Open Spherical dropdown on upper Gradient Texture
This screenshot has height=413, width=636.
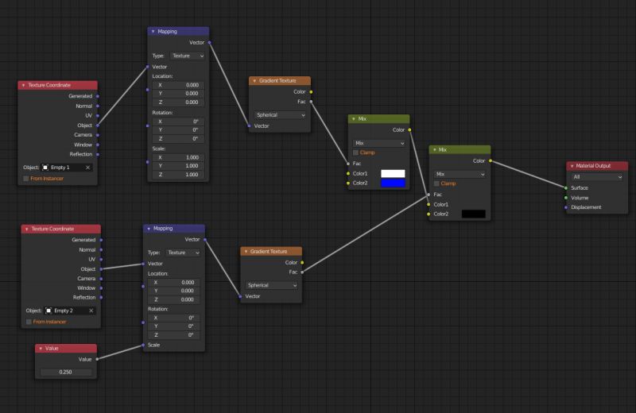[x=280, y=115]
